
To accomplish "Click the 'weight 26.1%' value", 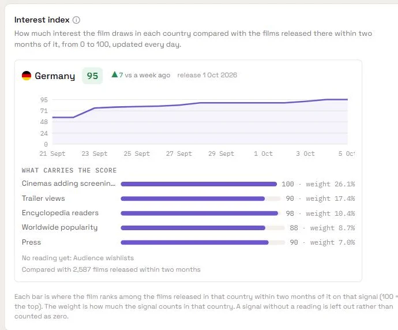I will [x=331, y=184].
